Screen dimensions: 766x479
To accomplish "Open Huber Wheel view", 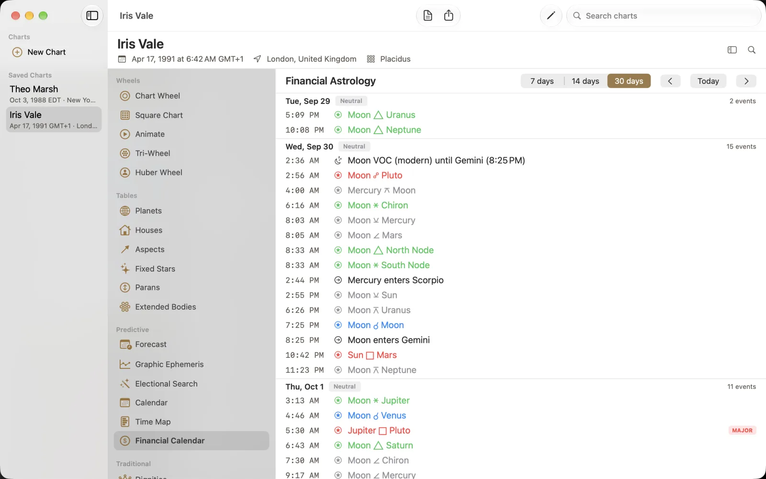I will point(191,172).
